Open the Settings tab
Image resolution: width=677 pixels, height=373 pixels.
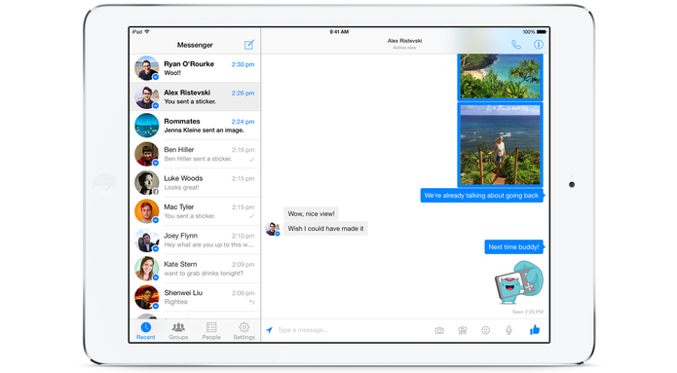tap(244, 331)
